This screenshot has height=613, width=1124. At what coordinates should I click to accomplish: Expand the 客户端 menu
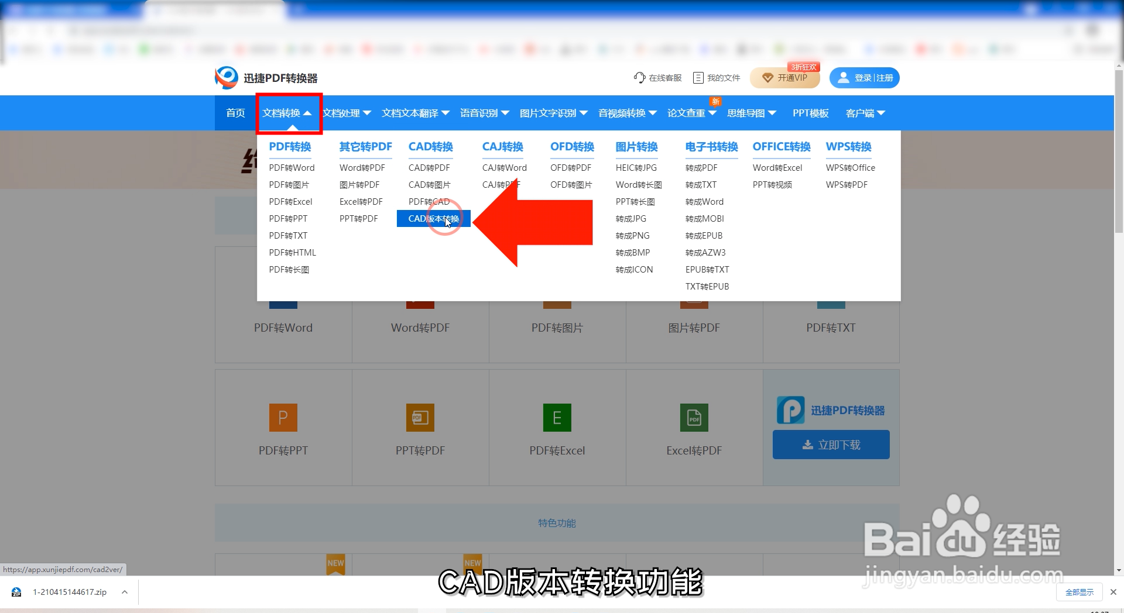click(865, 113)
